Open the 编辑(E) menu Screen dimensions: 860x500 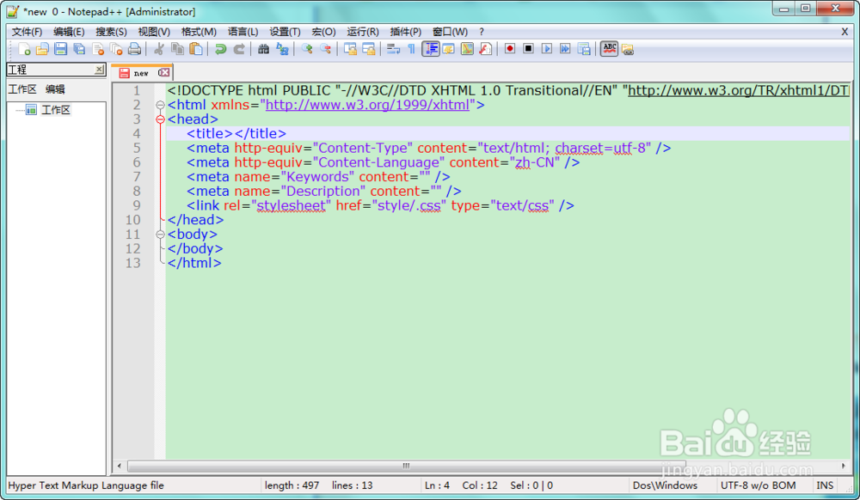pos(69,32)
